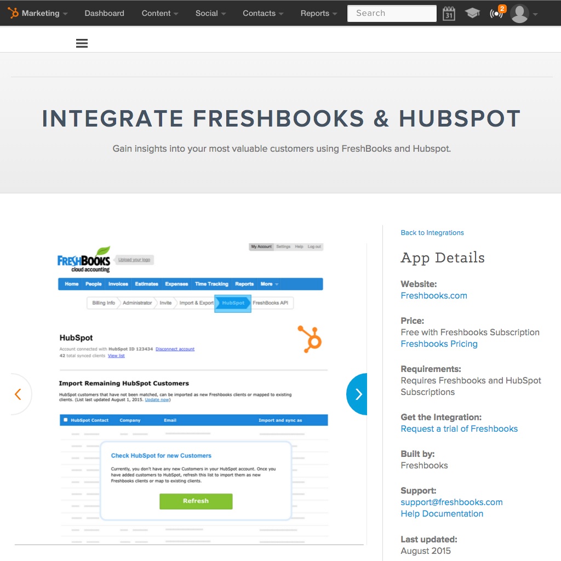This screenshot has height=561, width=561.
Task: Go to the Dashboard menu item
Action: click(x=104, y=13)
